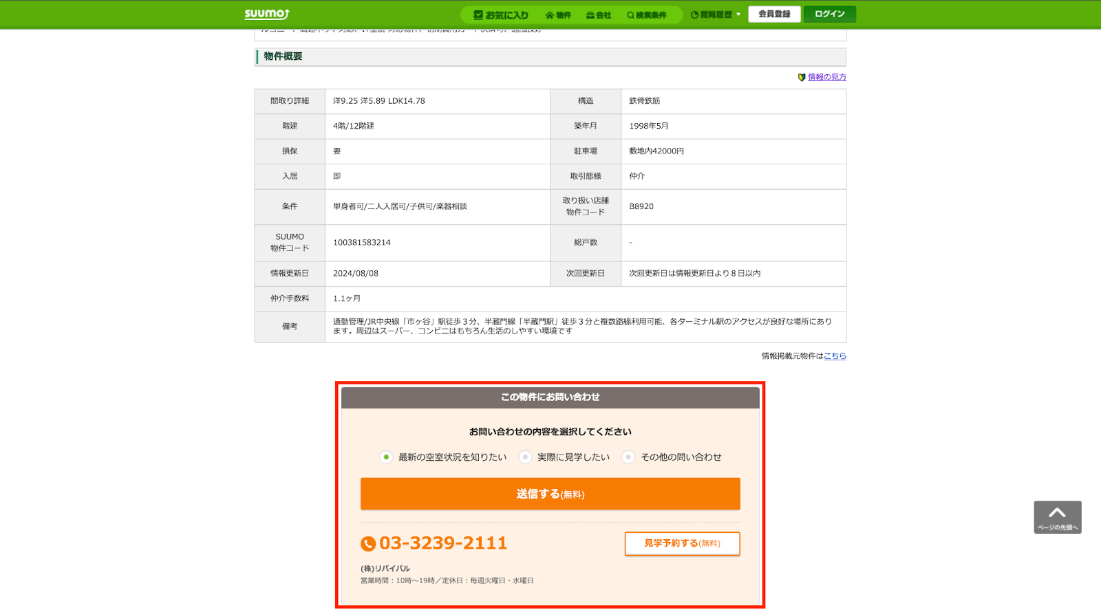Viewport: 1101px width, 610px height.
Task: Click the 会員登録 button
Action: (774, 14)
